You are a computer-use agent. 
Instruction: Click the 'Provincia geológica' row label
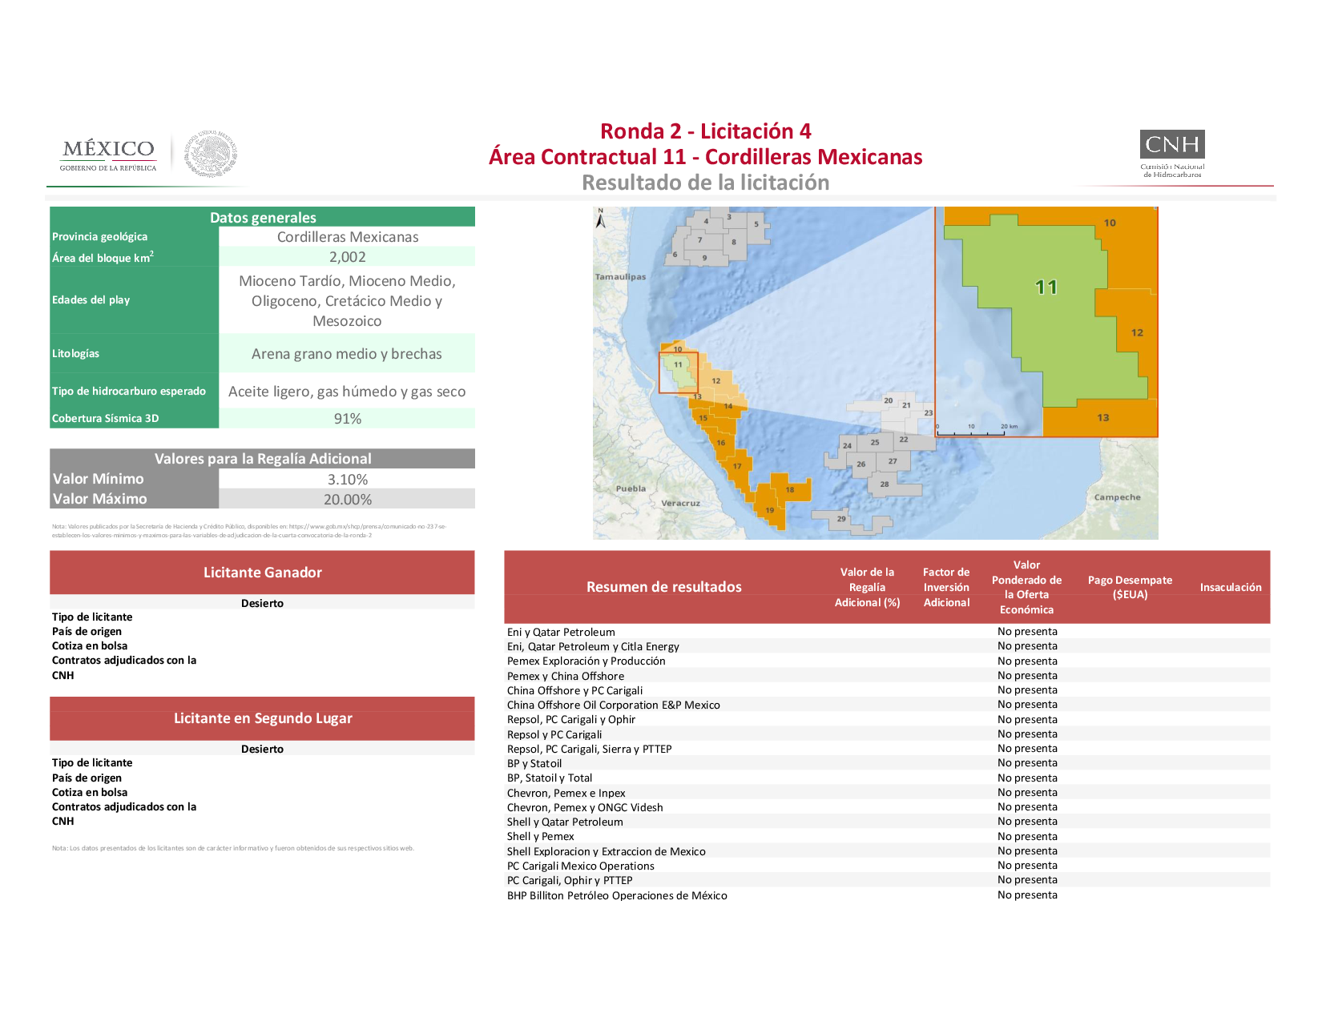(100, 236)
